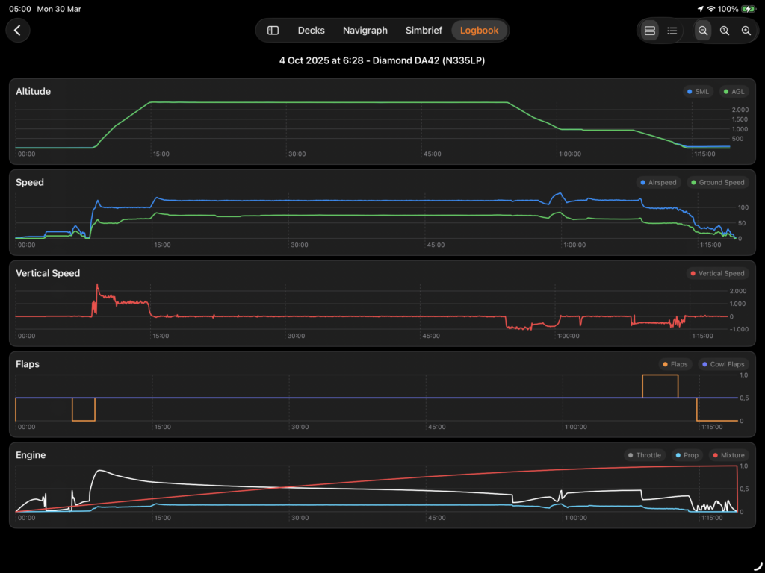Open the Decks tab
The width and height of the screenshot is (765, 573).
click(x=311, y=31)
